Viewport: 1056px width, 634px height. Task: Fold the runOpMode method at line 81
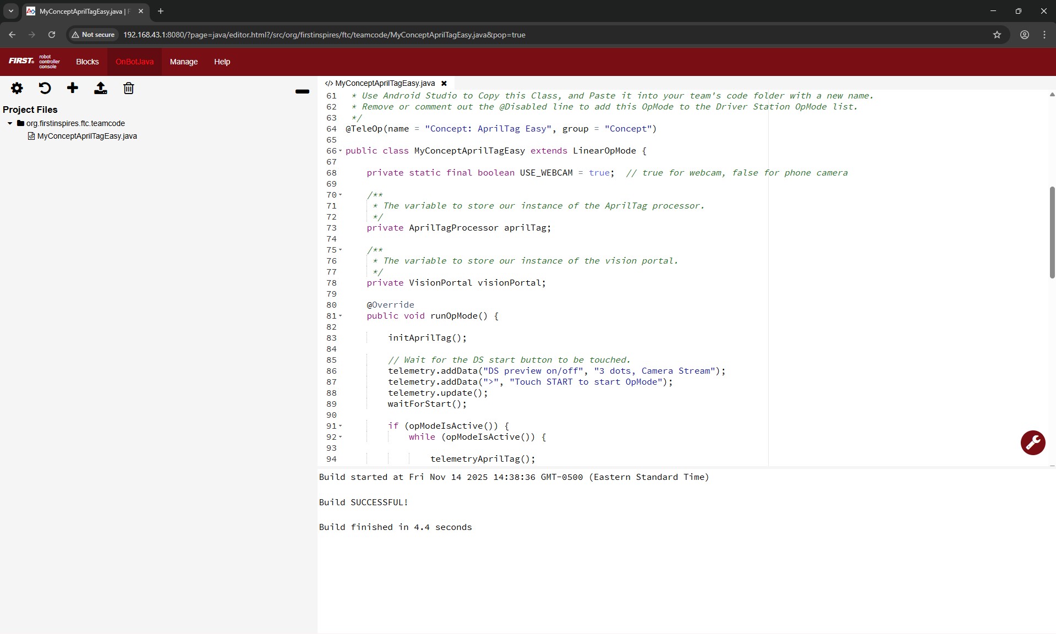click(x=340, y=316)
